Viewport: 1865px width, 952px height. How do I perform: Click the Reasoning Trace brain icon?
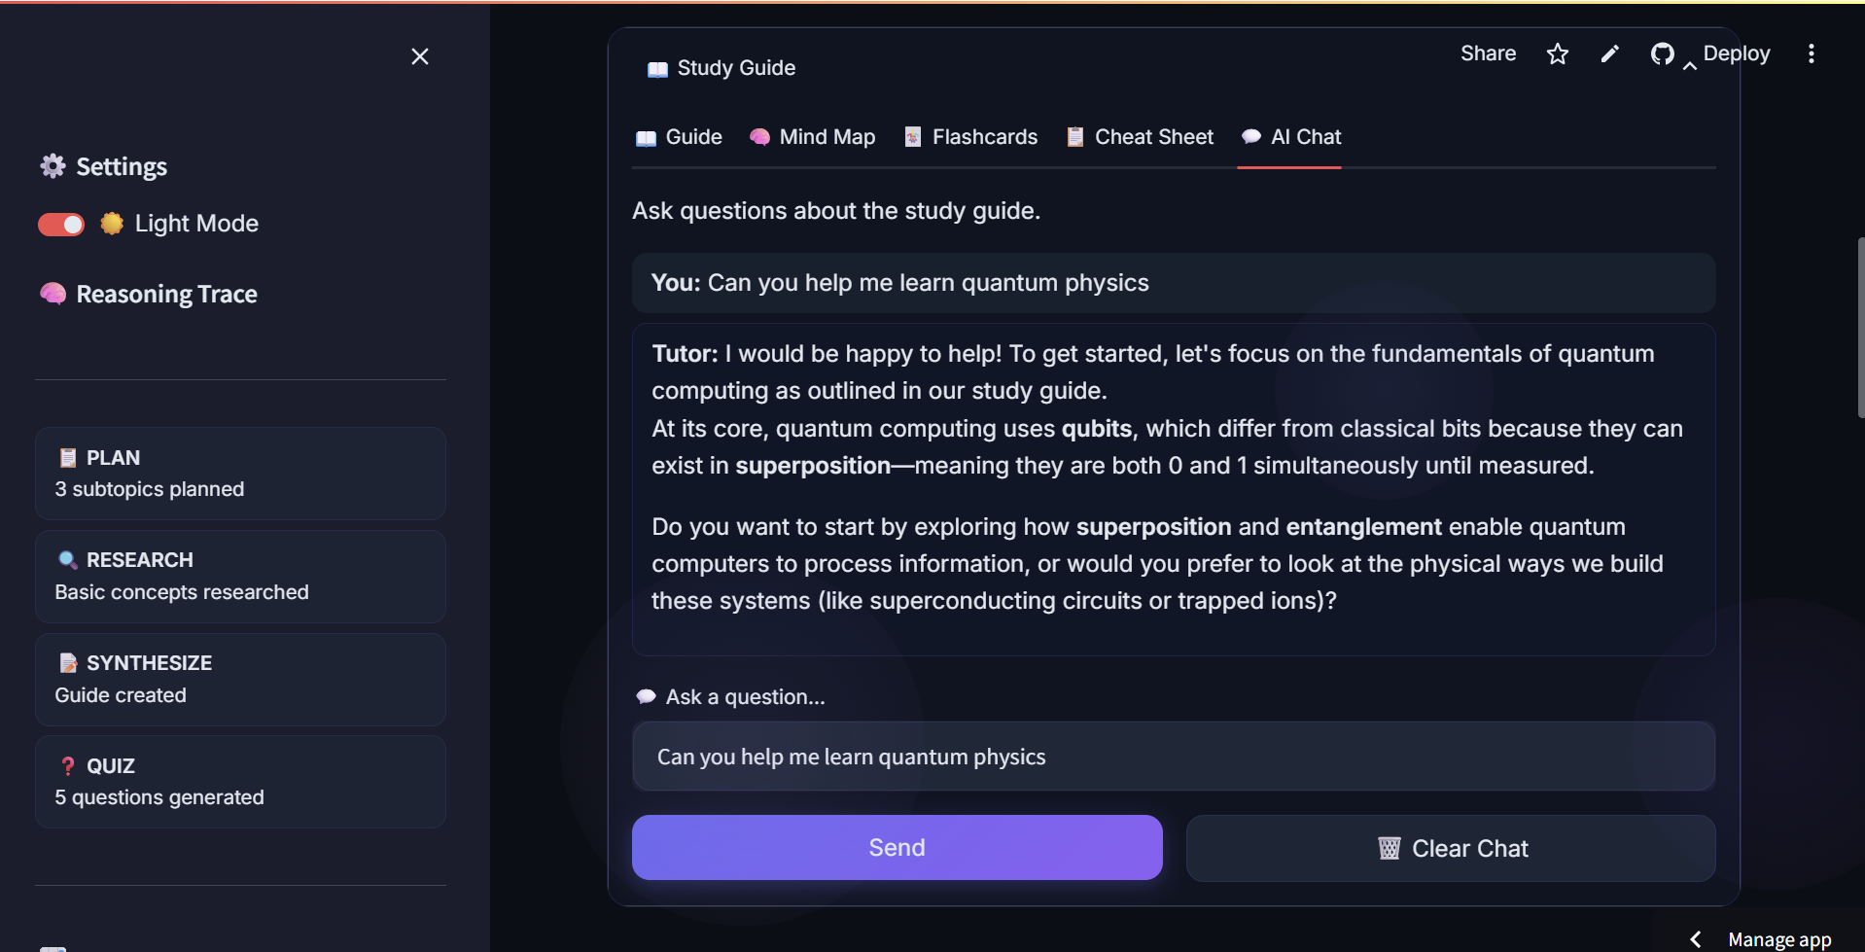(x=53, y=294)
